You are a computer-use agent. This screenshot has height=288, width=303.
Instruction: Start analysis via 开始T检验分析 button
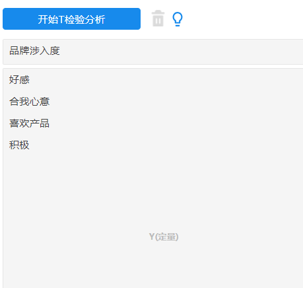(71, 19)
